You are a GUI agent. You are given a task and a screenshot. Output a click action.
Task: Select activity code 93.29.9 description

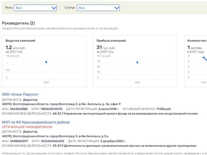click(x=125, y=146)
